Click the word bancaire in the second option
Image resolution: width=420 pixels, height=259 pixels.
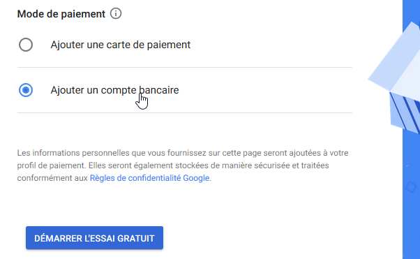tap(159, 90)
